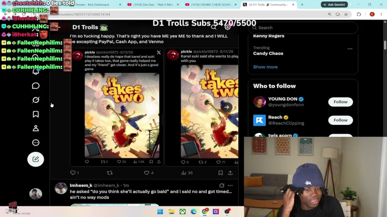Click the Ask Gemini button
387x217 pixels.
click(334, 5)
